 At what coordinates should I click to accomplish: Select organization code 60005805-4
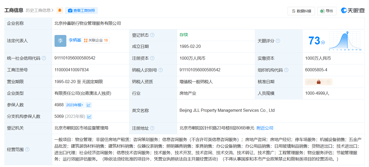[316, 70]
